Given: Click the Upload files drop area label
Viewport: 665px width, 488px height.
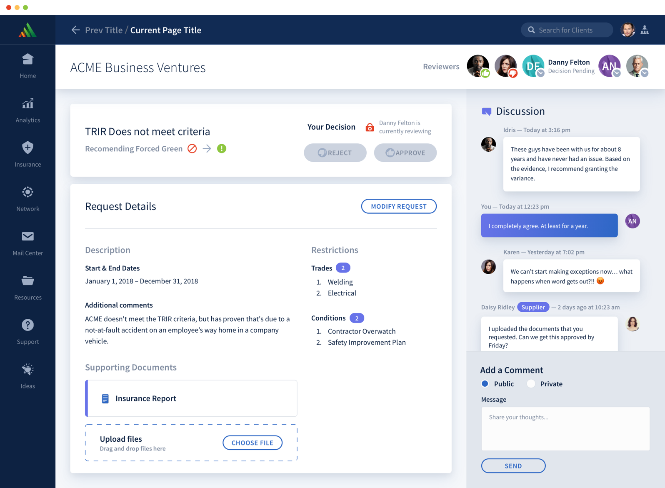Looking at the screenshot, I should [x=121, y=439].
